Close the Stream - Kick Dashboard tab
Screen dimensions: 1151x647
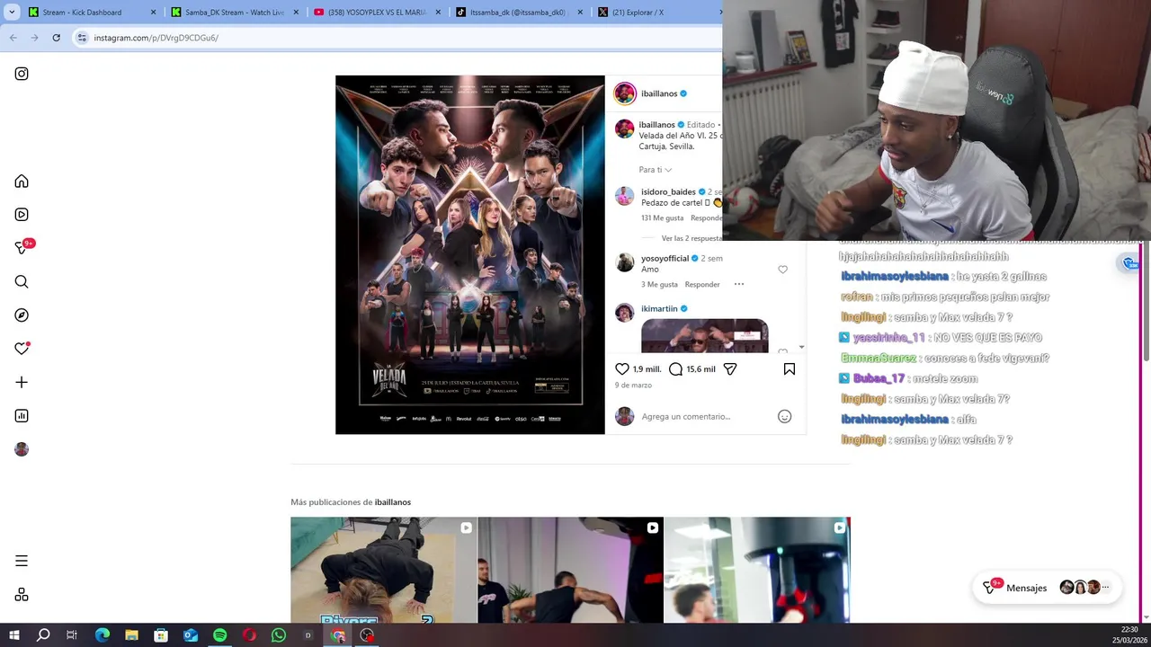[x=153, y=13]
